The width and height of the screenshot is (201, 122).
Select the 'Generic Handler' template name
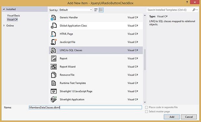click(69, 17)
